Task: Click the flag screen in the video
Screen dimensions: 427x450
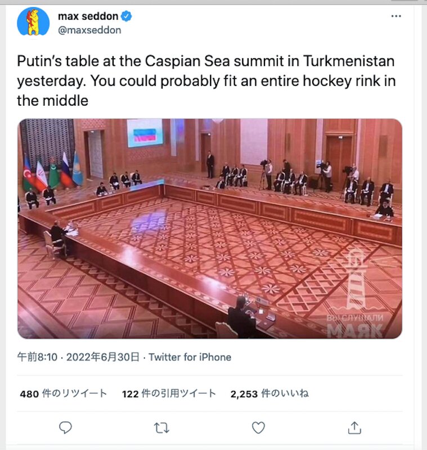Action: point(145,133)
